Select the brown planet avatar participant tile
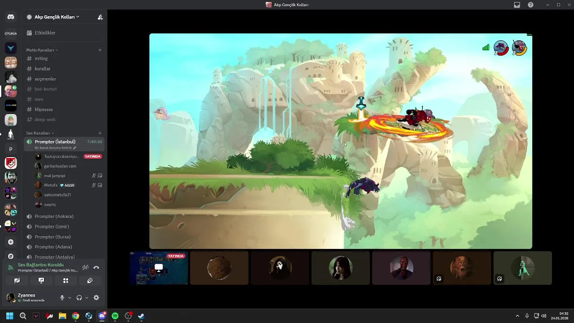Image resolution: width=574 pixels, height=323 pixels. pos(219,268)
